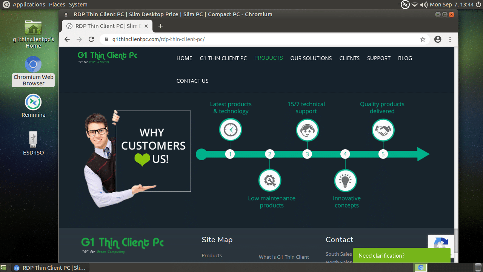Open the HOME navigation item
The image size is (483, 272).
pos(184,58)
